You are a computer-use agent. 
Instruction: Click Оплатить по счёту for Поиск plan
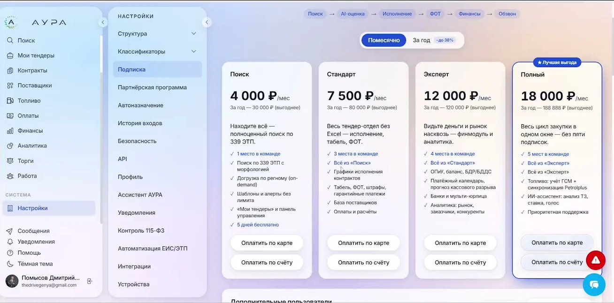pos(267,263)
